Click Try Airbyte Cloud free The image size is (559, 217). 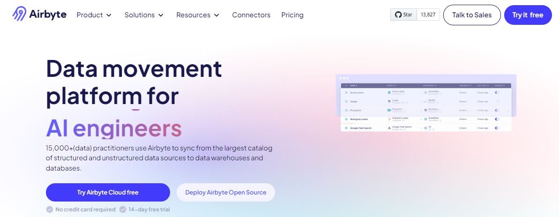(108, 193)
